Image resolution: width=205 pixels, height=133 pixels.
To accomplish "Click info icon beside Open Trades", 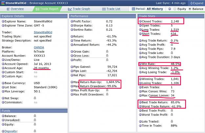I will click(x=140, y=25).
